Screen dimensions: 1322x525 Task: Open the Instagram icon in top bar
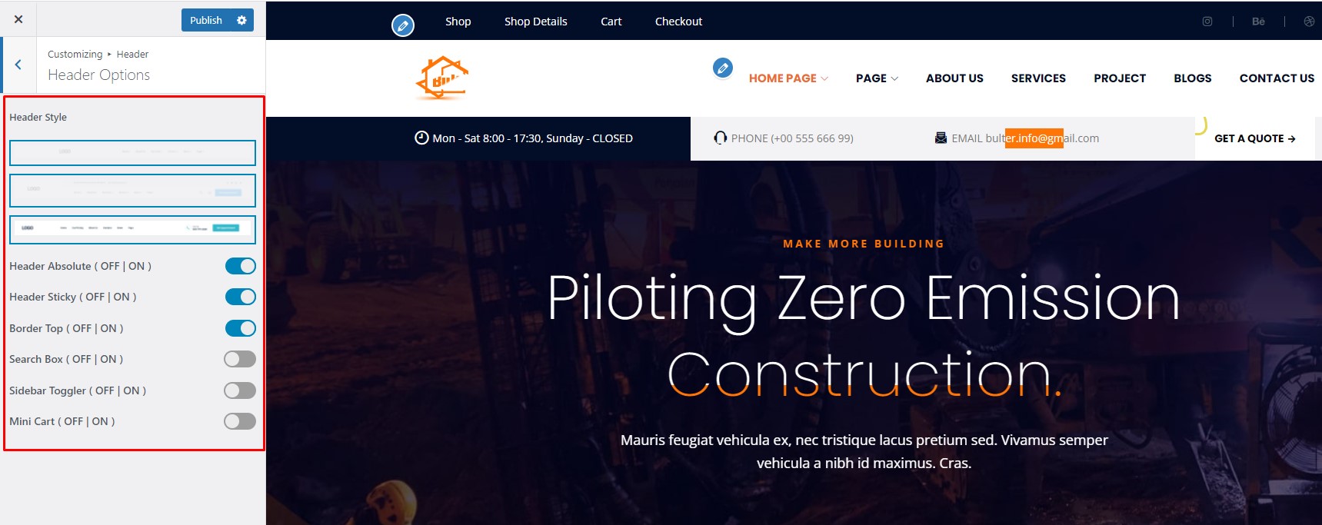point(1207,22)
